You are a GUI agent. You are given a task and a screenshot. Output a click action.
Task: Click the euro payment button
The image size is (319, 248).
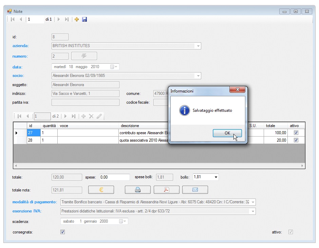[x=101, y=190]
